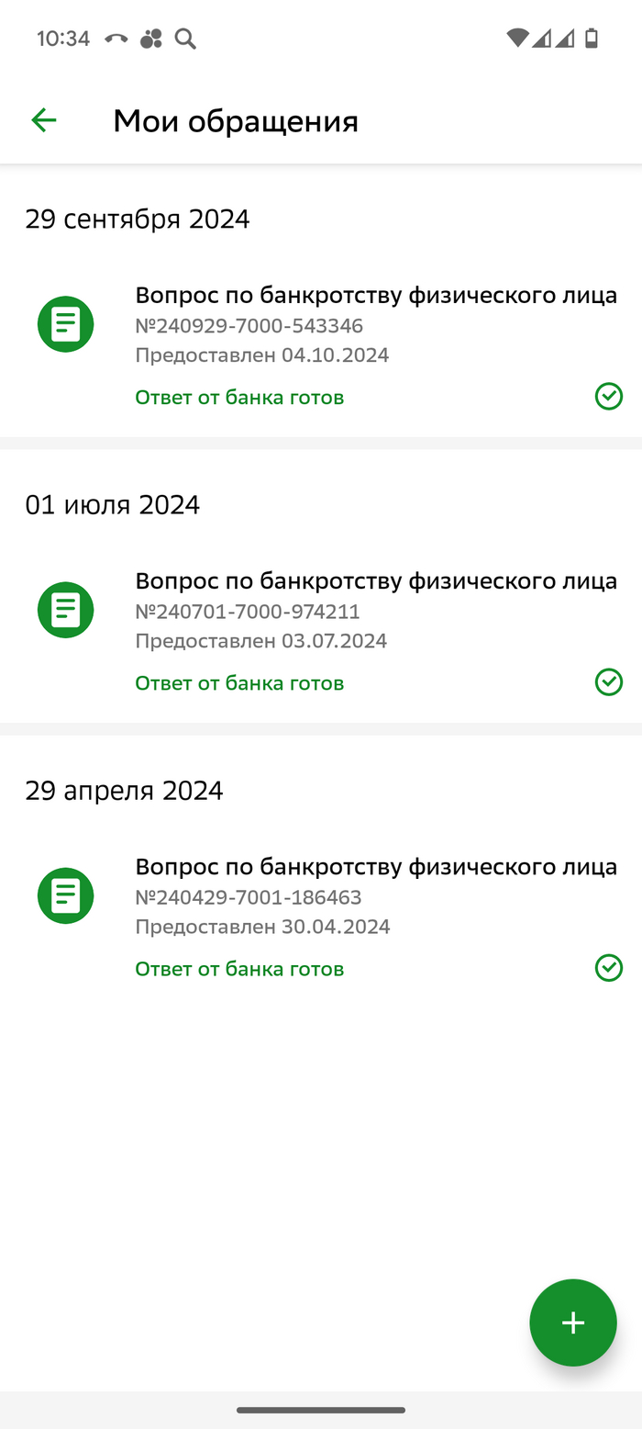This screenshot has height=1429, width=642.
Task: Open request number №240429-7001-186463
Action: [x=249, y=897]
